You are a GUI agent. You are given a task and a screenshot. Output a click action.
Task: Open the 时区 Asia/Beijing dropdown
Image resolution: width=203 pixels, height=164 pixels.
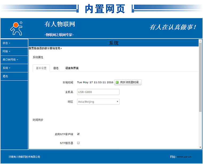click(x=98, y=102)
